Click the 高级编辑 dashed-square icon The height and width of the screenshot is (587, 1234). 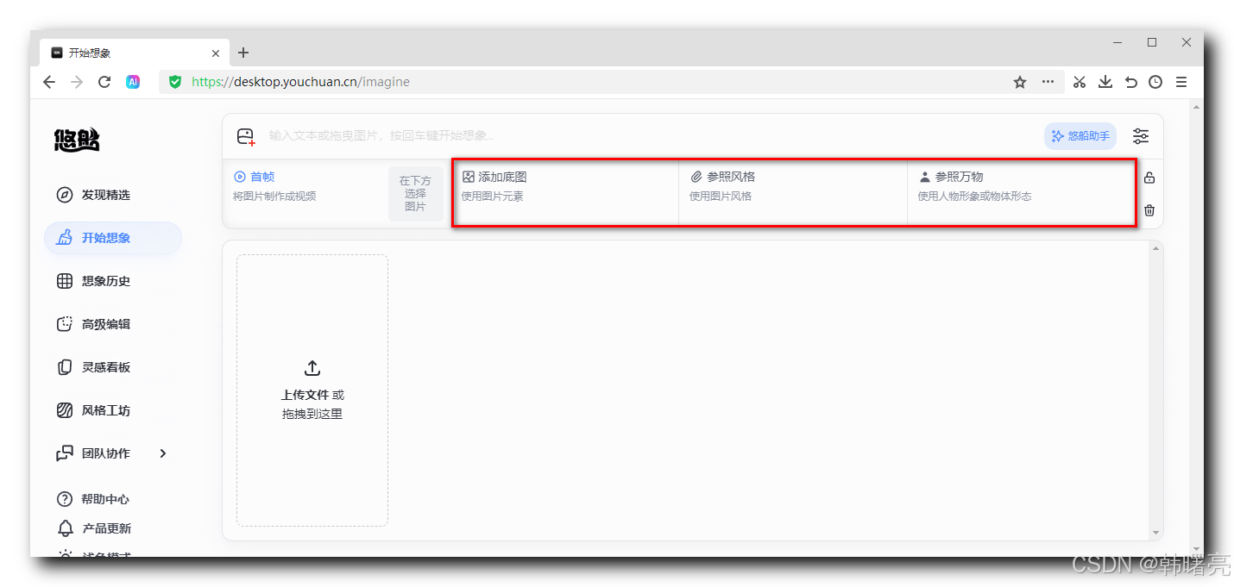pos(65,324)
